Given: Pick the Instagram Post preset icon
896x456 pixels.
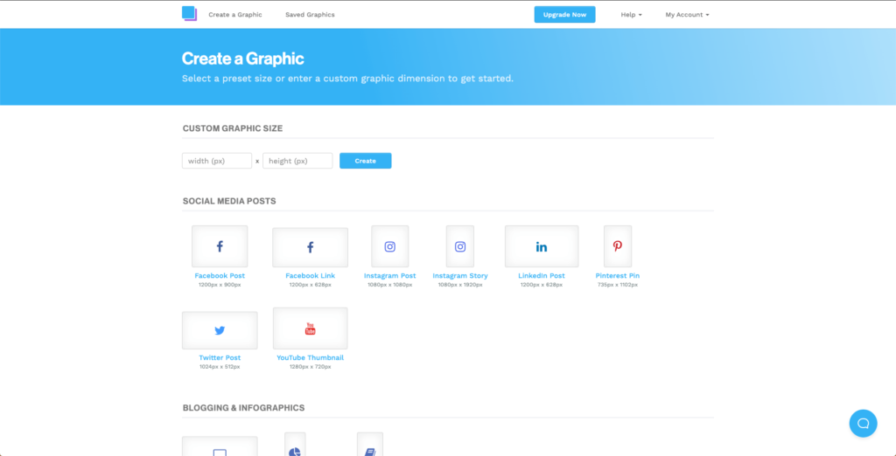Looking at the screenshot, I should pyautogui.click(x=390, y=246).
